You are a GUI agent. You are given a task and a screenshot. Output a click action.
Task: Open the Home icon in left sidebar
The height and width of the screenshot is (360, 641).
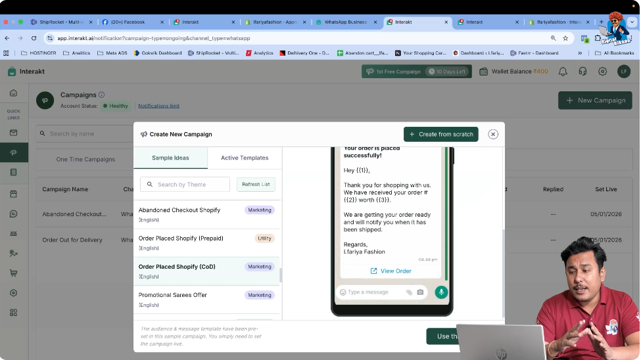(x=14, y=93)
